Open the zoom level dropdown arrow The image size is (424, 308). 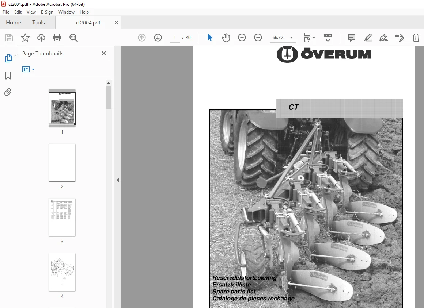click(292, 38)
